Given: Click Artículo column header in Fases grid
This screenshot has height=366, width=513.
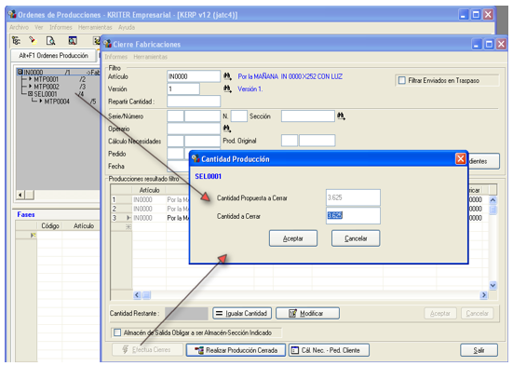Looking at the screenshot, I should (84, 225).
